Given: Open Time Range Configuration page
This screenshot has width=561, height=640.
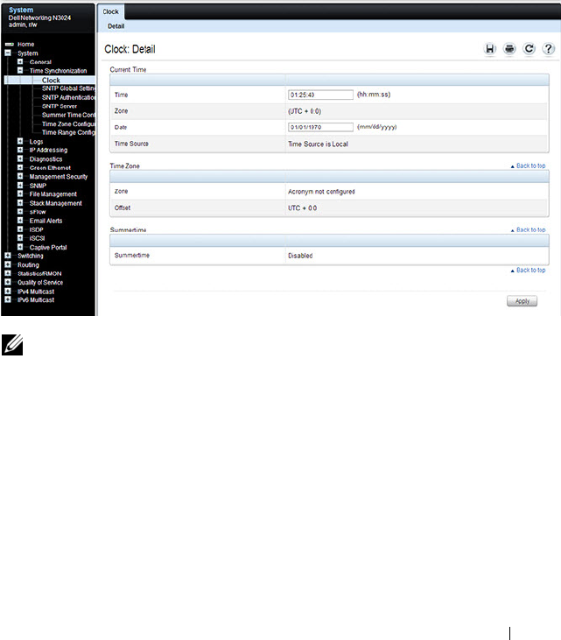Looking at the screenshot, I should point(68,132).
